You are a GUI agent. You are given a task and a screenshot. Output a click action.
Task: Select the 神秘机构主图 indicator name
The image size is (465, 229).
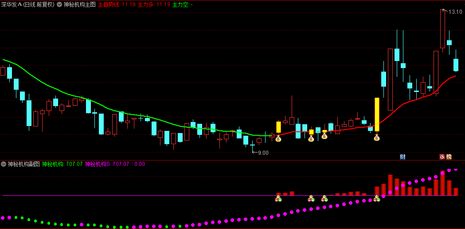coord(79,4)
